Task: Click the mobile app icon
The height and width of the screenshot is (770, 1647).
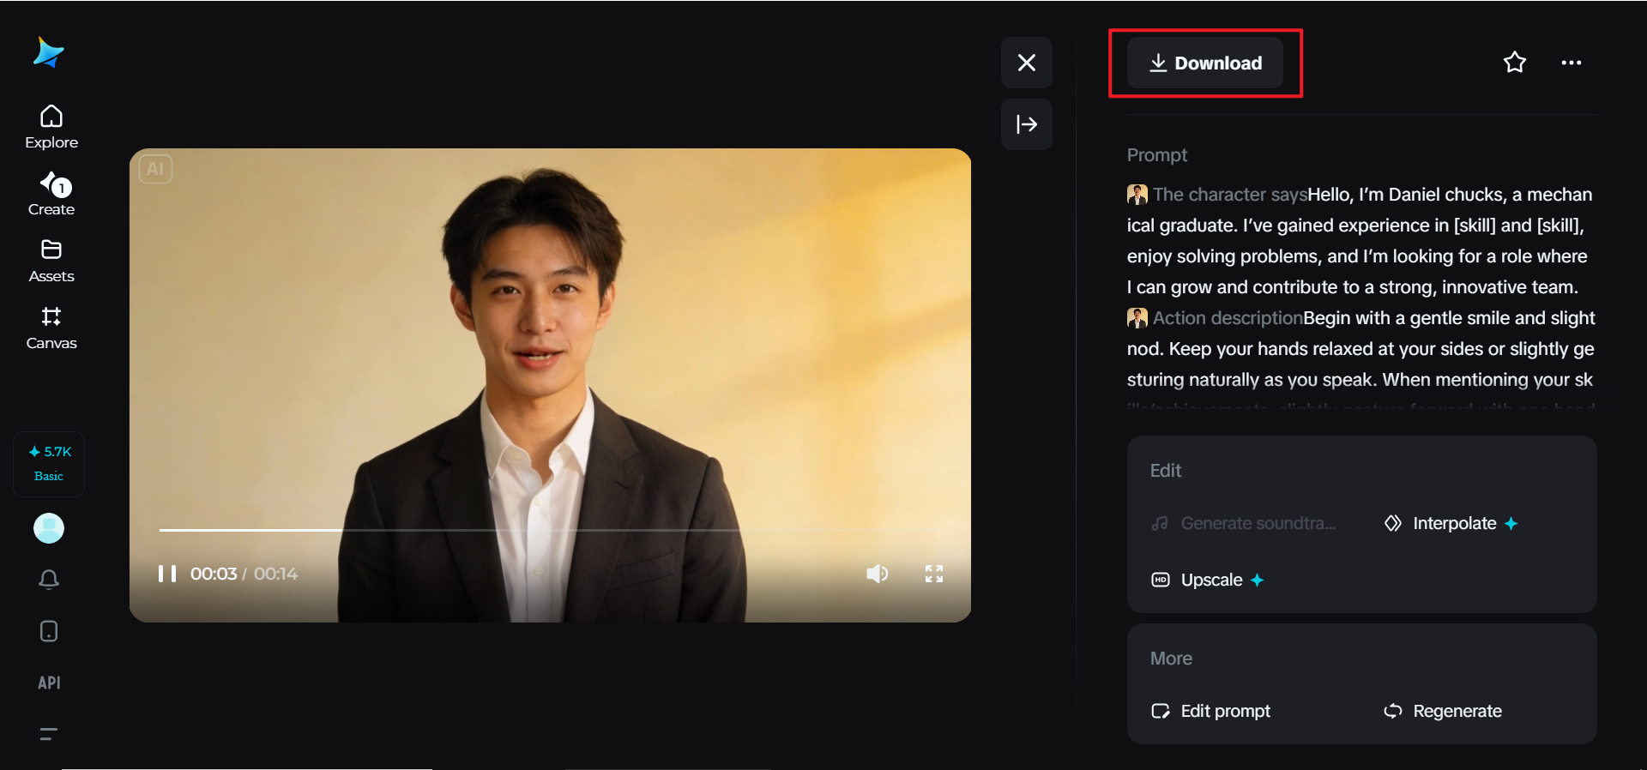Action: pos(49,631)
